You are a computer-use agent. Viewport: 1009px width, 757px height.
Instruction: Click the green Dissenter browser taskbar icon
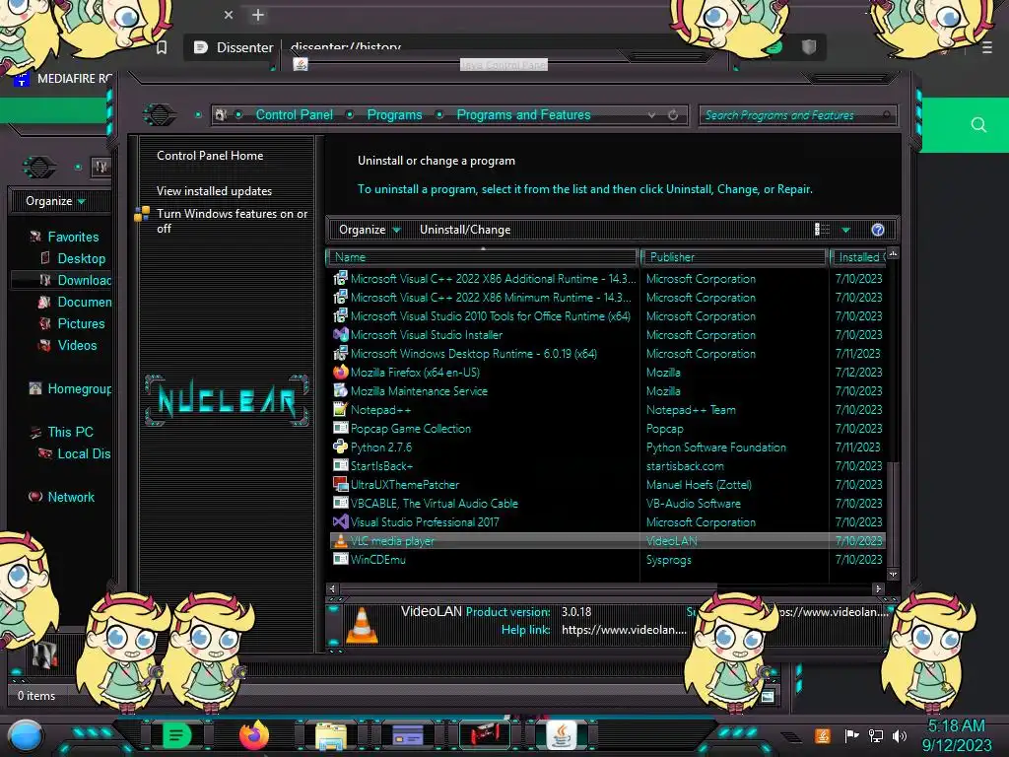[176, 735]
